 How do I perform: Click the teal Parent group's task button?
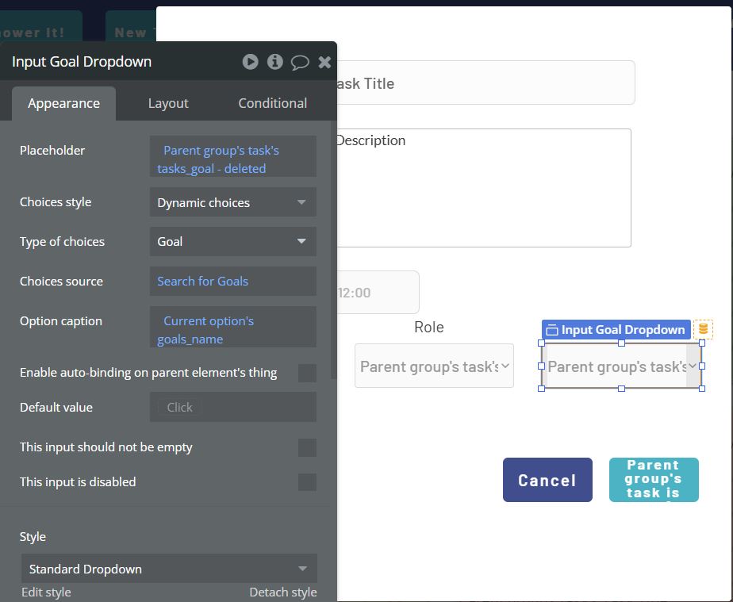point(654,480)
